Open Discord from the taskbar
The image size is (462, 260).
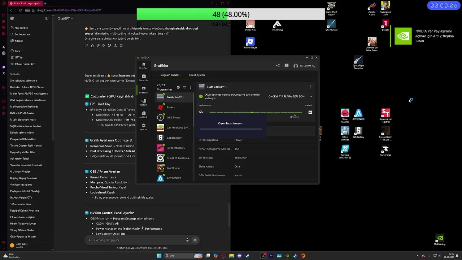click(x=239, y=256)
